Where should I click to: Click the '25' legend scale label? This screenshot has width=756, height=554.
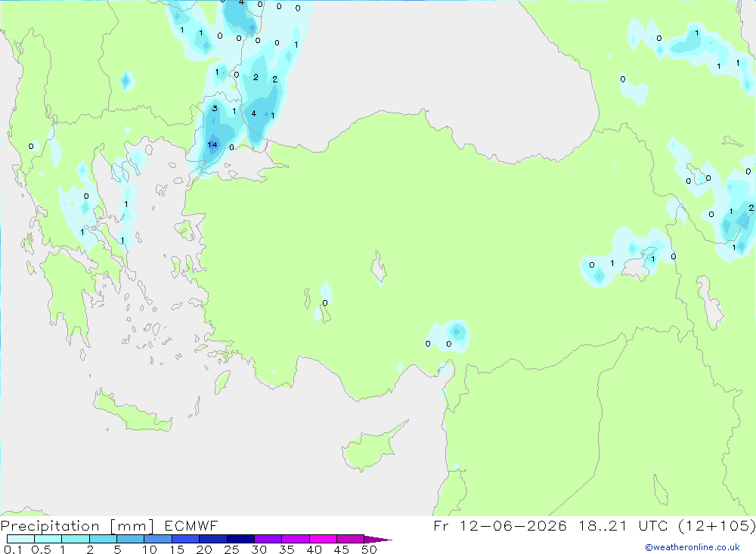[231, 549]
